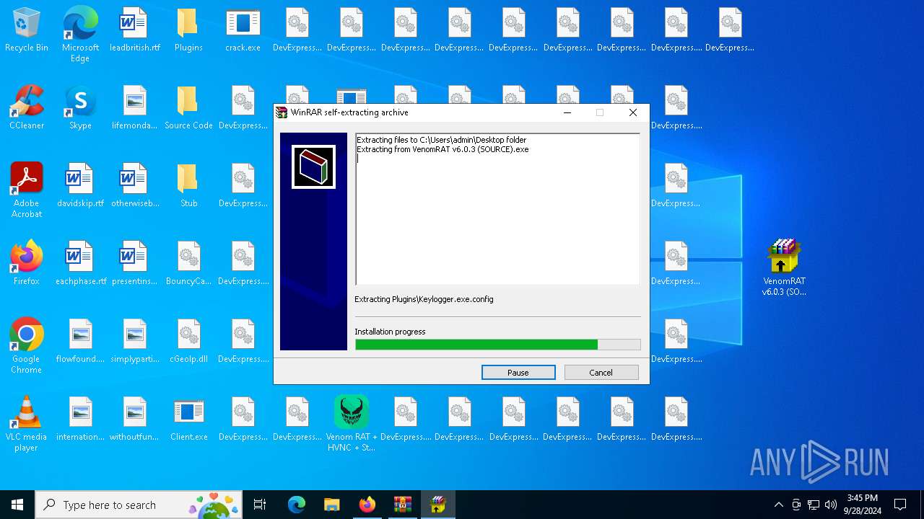
Task: Click the WinRAR title bar icon
Action: click(x=282, y=112)
